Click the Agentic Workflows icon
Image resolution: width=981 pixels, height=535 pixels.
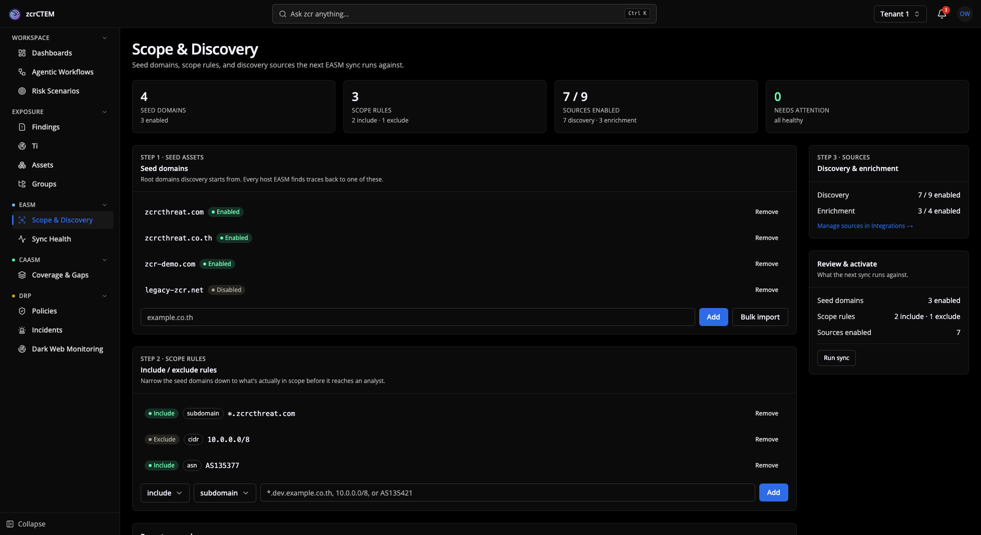click(22, 72)
